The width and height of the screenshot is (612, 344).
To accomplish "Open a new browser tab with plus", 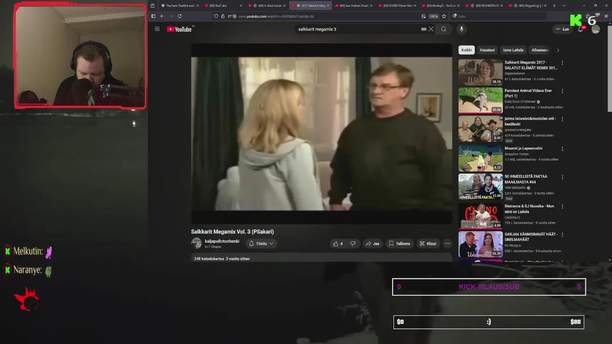I will click(x=554, y=6).
